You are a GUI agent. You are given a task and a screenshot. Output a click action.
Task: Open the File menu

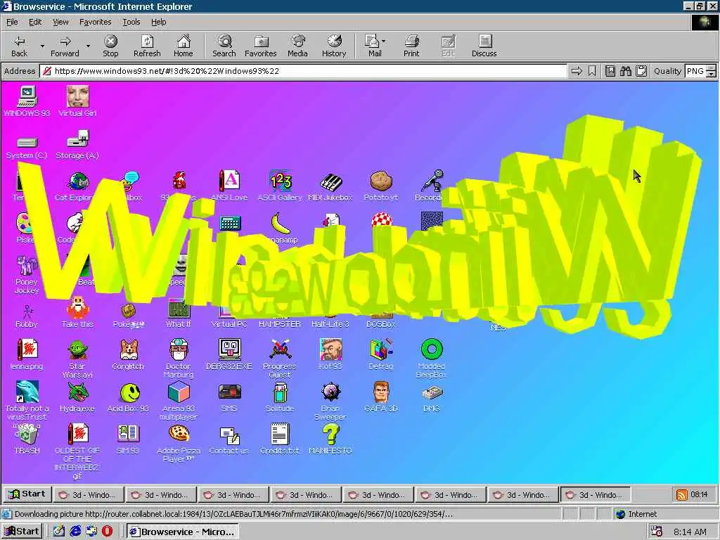12,22
